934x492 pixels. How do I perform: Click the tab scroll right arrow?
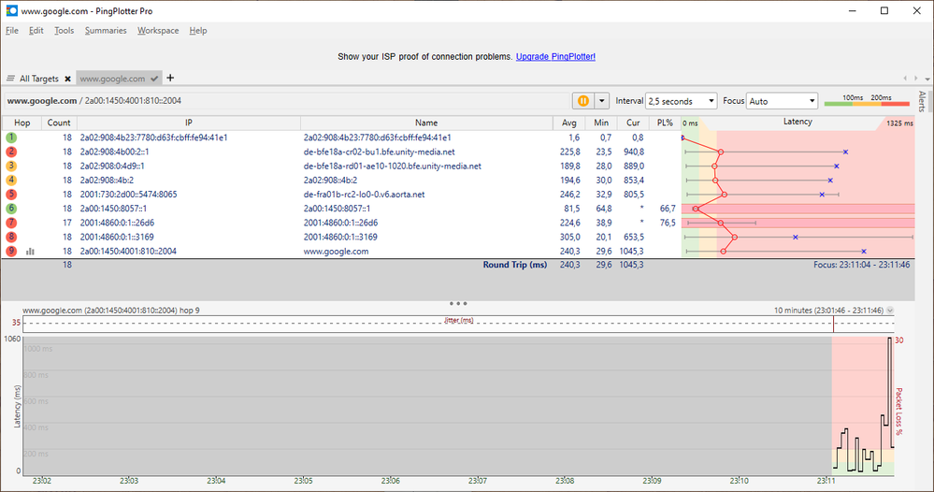point(915,78)
